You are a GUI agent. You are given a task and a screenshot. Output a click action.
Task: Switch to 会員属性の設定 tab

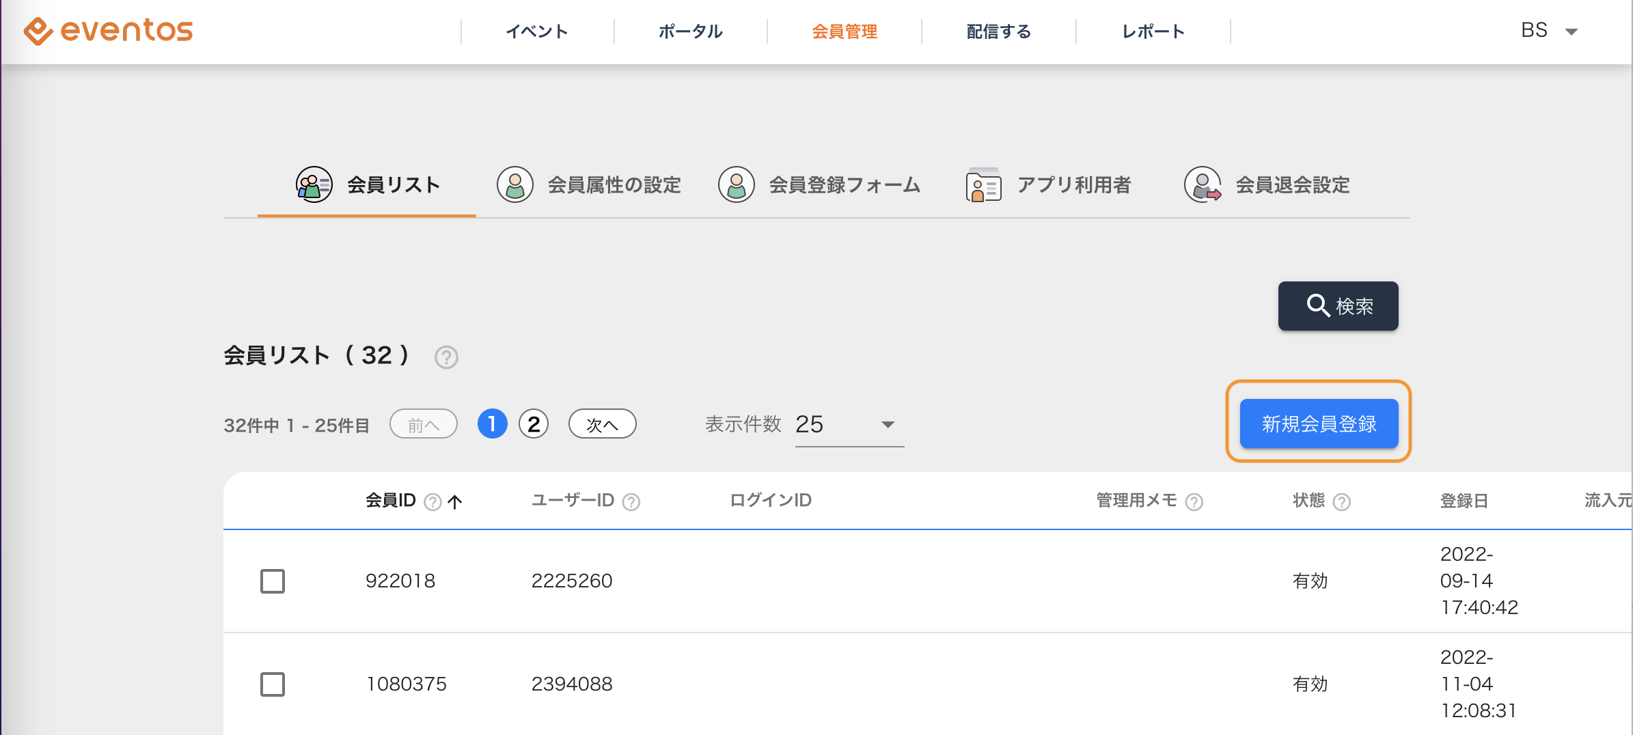click(x=589, y=184)
